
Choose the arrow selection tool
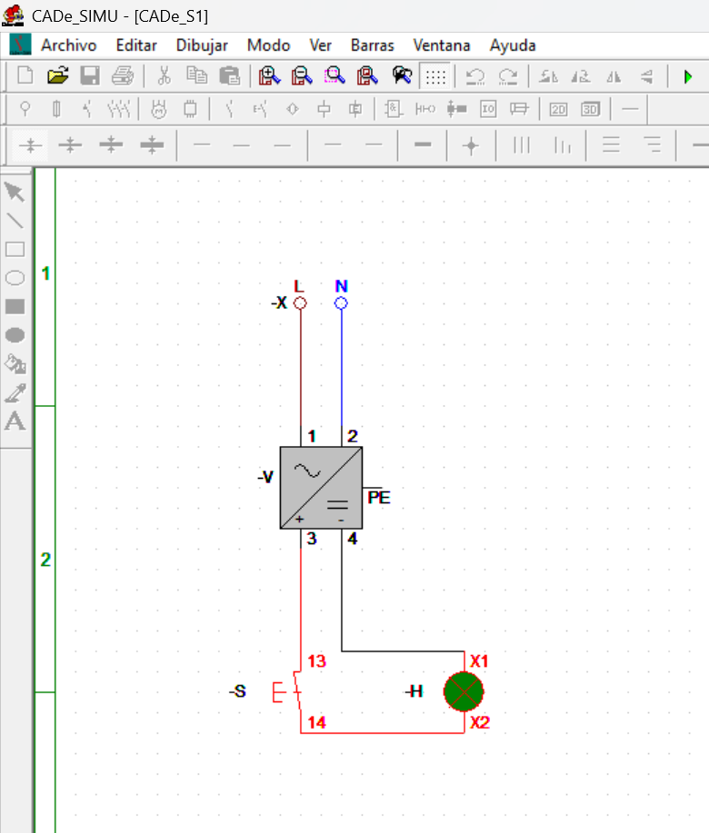pyautogui.click(x=15, y=192)
